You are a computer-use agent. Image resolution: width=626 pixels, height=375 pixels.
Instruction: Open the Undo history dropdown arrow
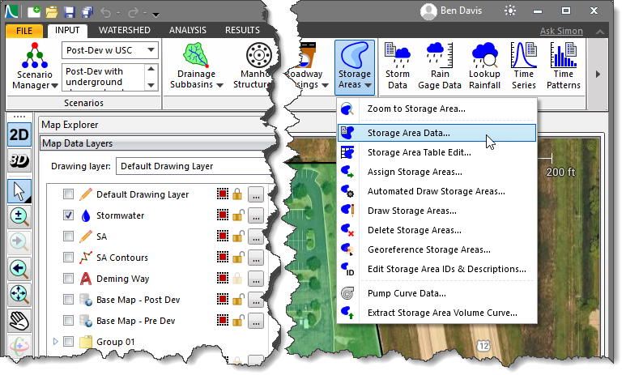coord(118,14)
